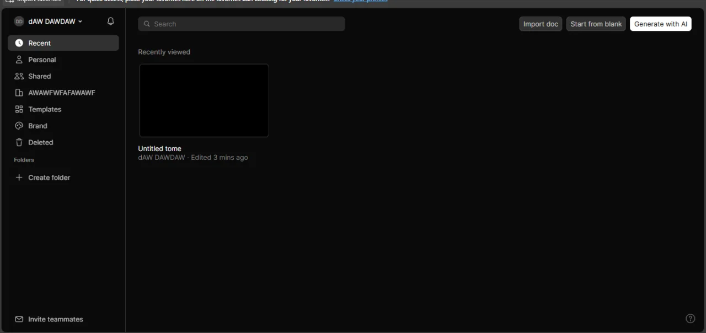Image resolution: width=706 pixels, height=333 pixels.
Task: Click the Recent clock icon
Action: pyautogui.click(x=19, y=43)
